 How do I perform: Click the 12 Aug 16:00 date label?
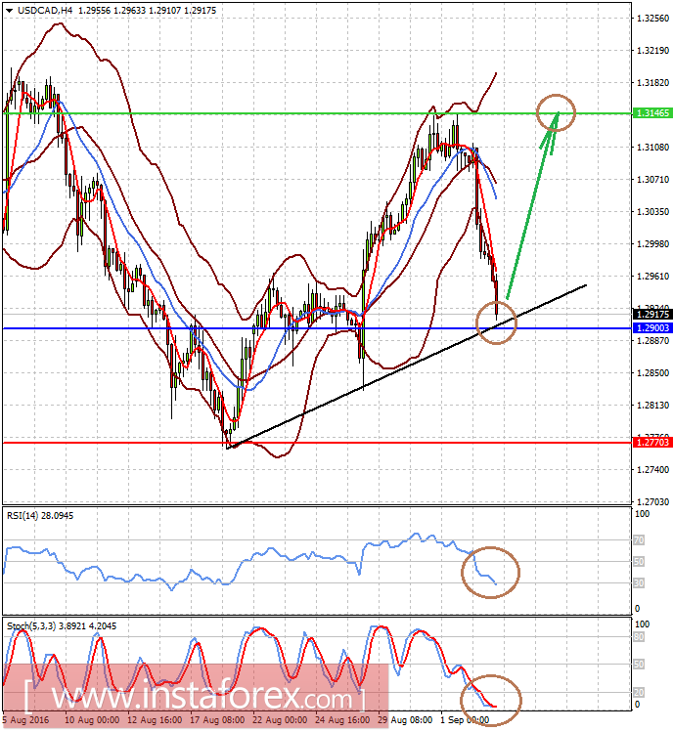(155, 720)
